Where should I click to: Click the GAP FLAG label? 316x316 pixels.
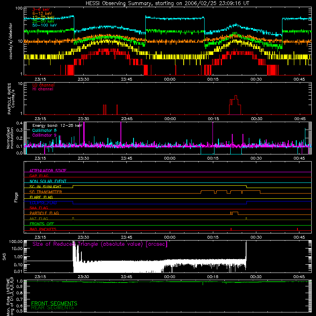[39, 176]
